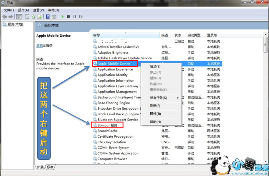Click gear icon beside Application Experience
269x176 pixels.
95,69
